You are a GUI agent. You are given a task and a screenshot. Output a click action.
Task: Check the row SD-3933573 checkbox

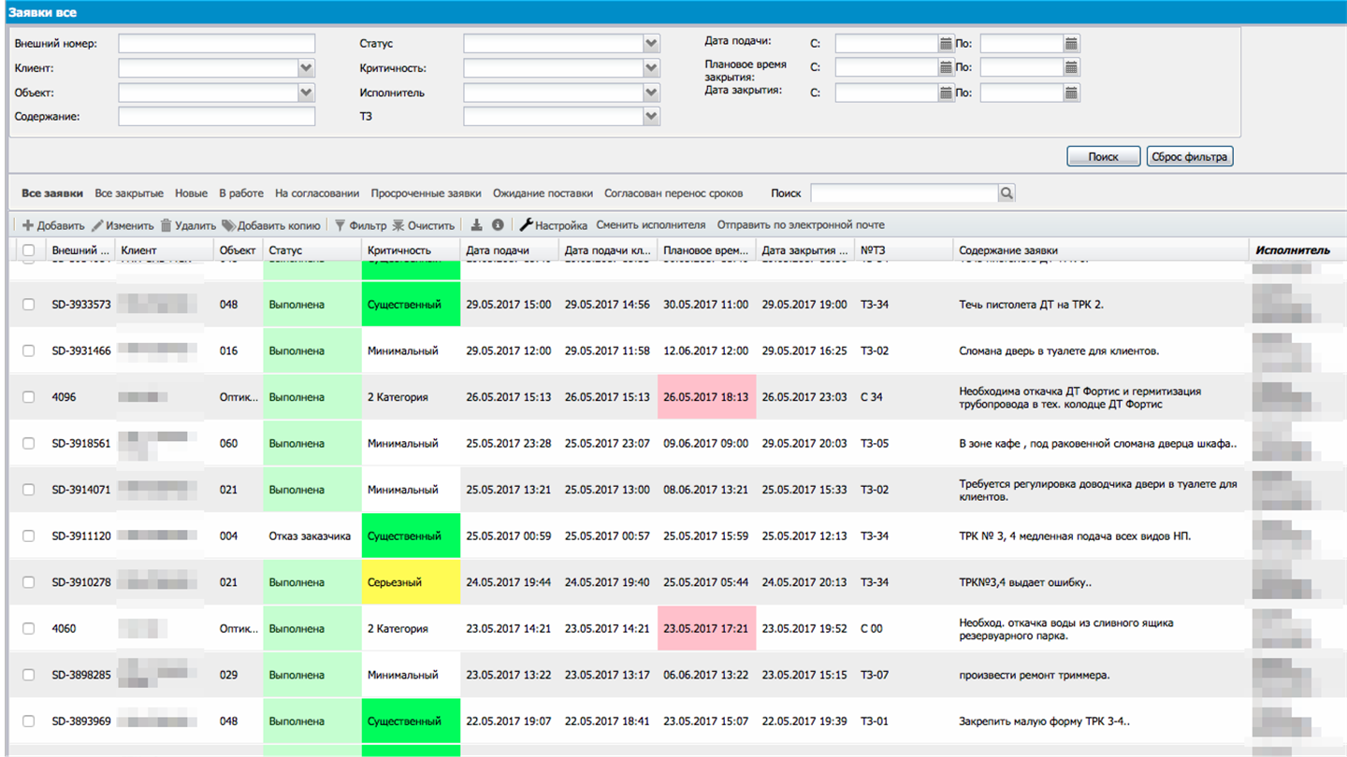click(x=28, y=305)
